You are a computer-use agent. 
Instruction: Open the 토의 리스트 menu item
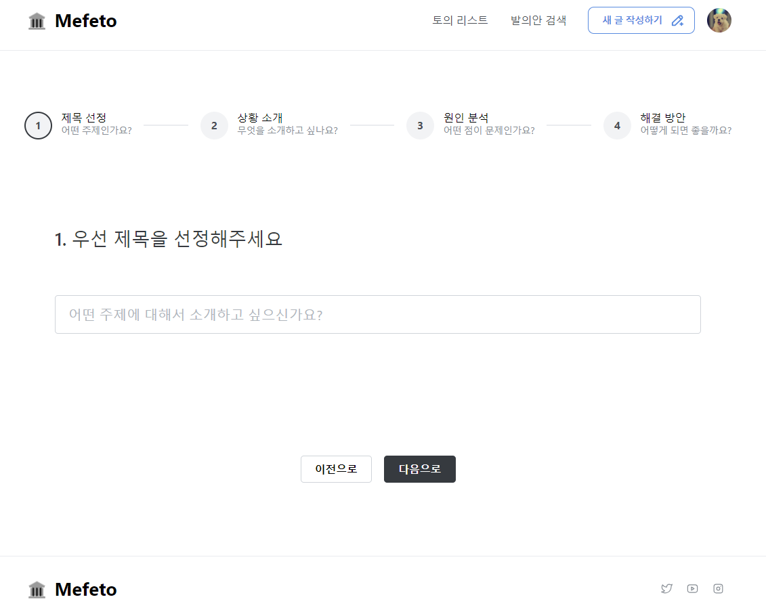click(x=460, y=20)
